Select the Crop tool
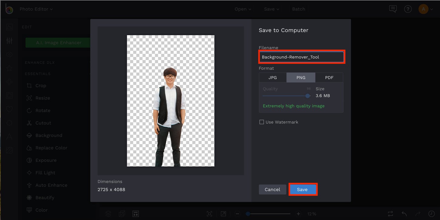The height and width of the screenshot is (220, 440). click(40, 85)
